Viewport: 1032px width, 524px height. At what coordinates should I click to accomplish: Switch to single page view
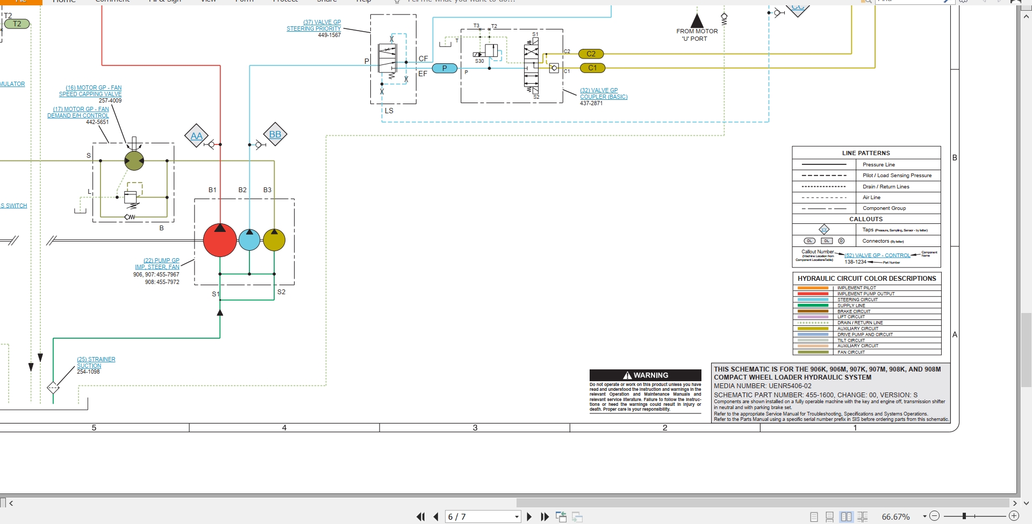click(814, 516)
